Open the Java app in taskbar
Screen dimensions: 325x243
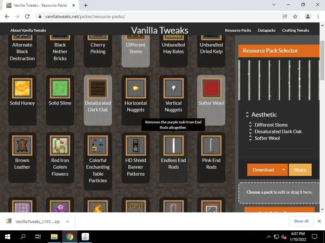click(x=85, y=237)
